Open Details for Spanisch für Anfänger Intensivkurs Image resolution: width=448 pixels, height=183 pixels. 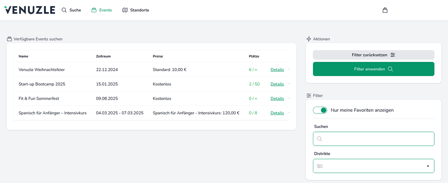pos(277,113)
